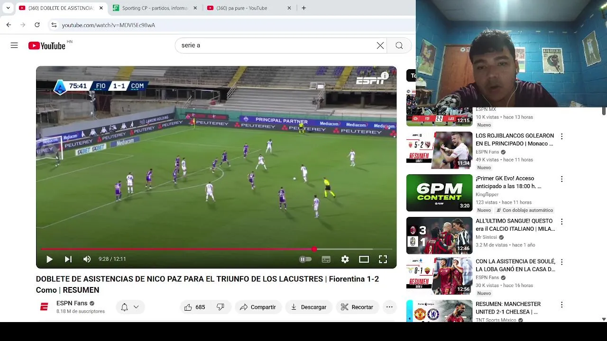Go to the YouTube home logo
The width and height of the screenshot is (607, 341).
(46, 45)
